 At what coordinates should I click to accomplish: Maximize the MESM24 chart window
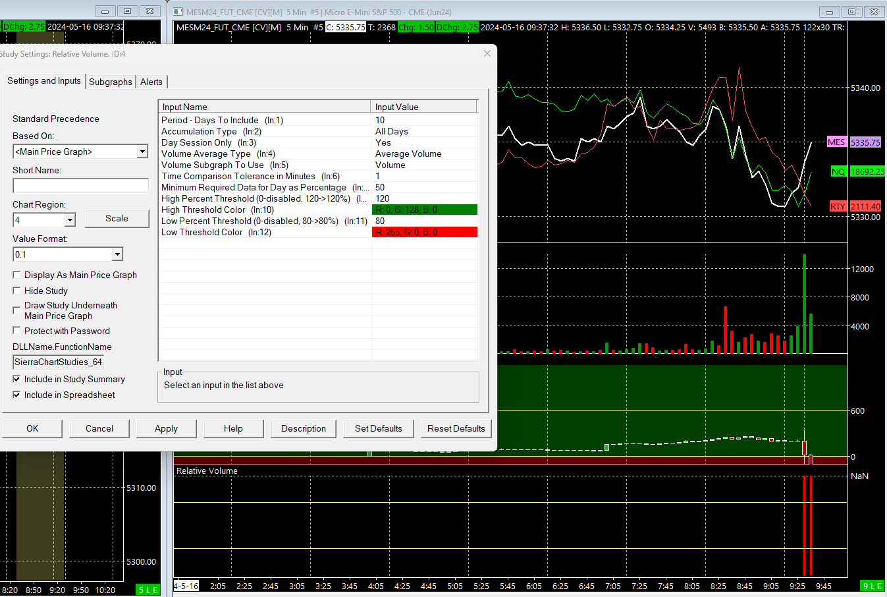[851, 11]
